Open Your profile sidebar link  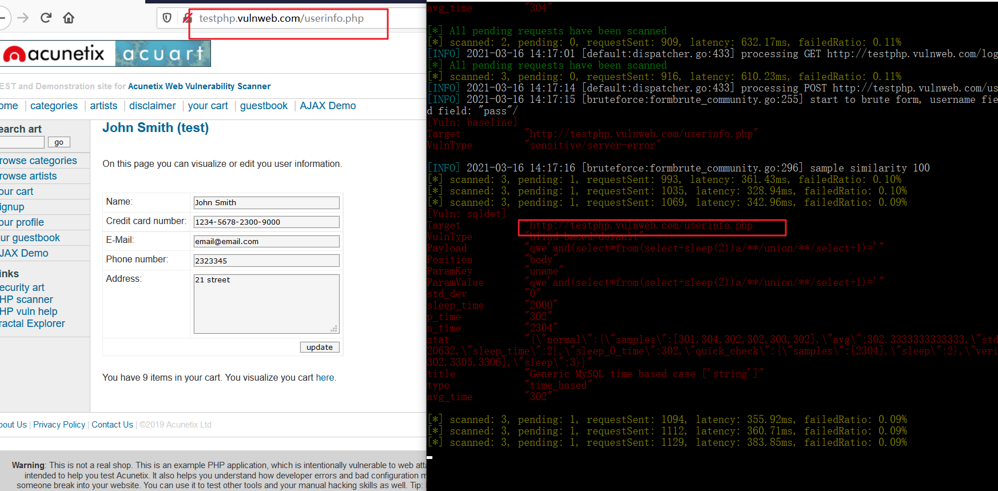(x=22, y=222)
